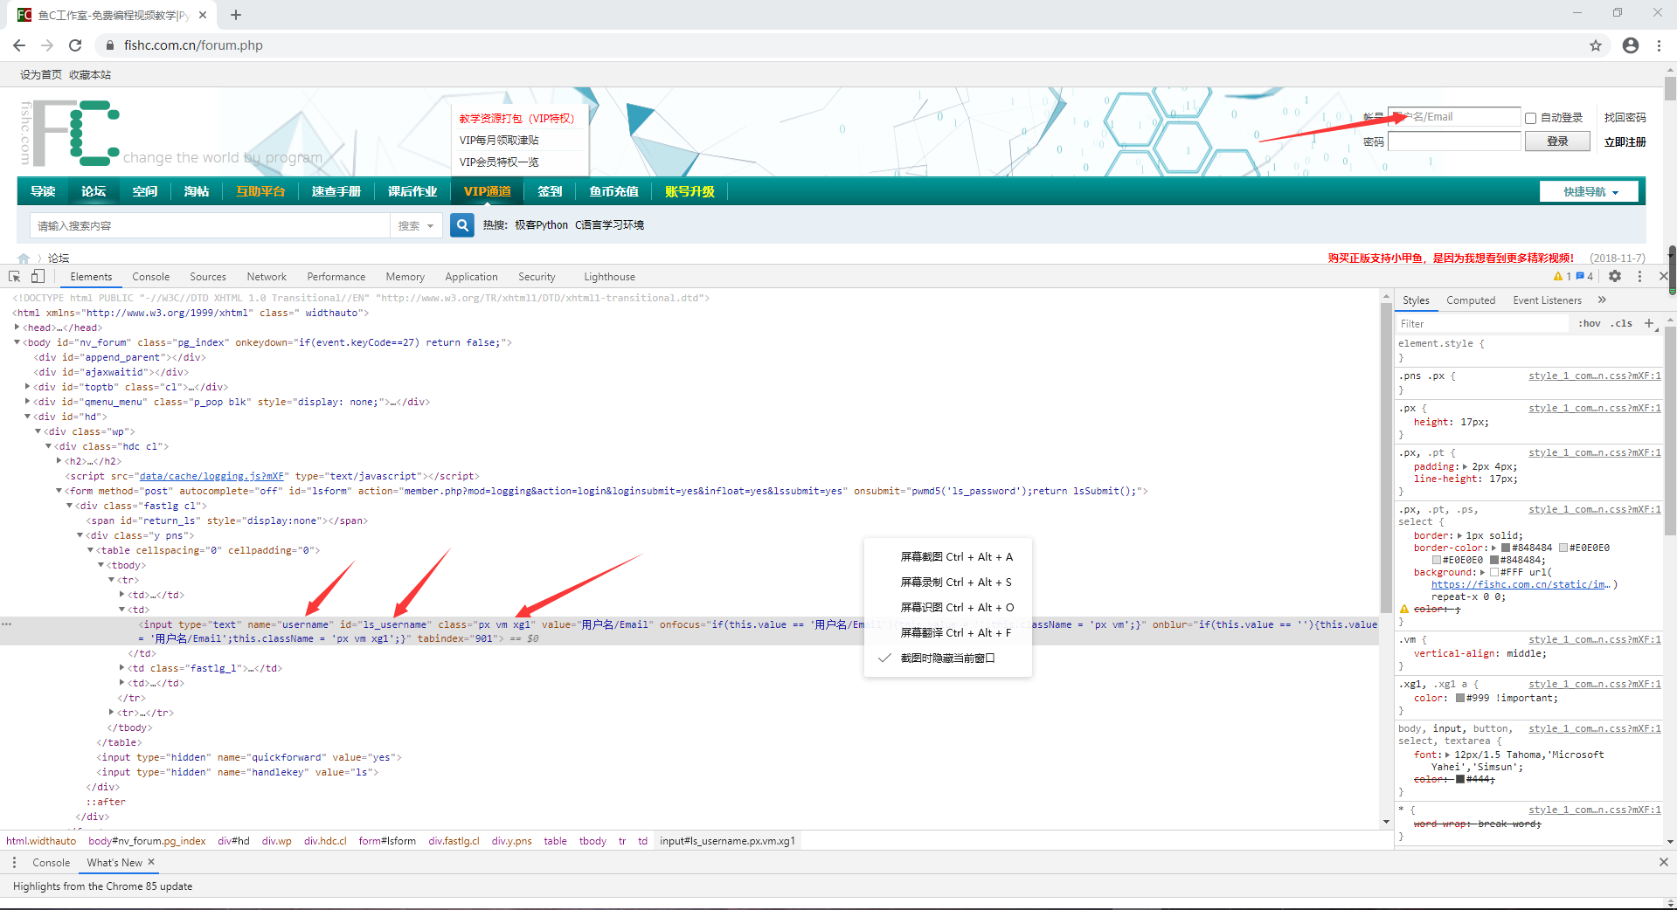Viewport: 1677px width, 910px height.
Task: Open VIP通道 navigation item
Action: (x=487, y=191)
